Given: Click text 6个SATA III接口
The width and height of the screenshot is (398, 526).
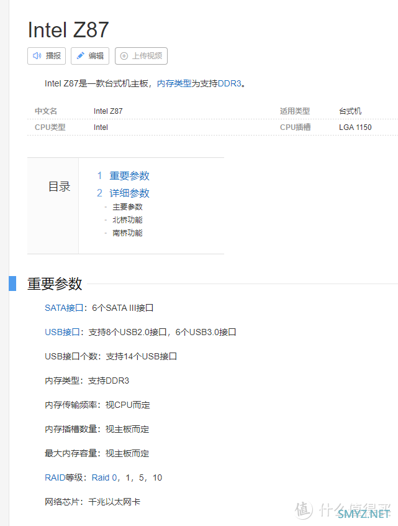Looking at the screenshot, I should pos(122,308).
